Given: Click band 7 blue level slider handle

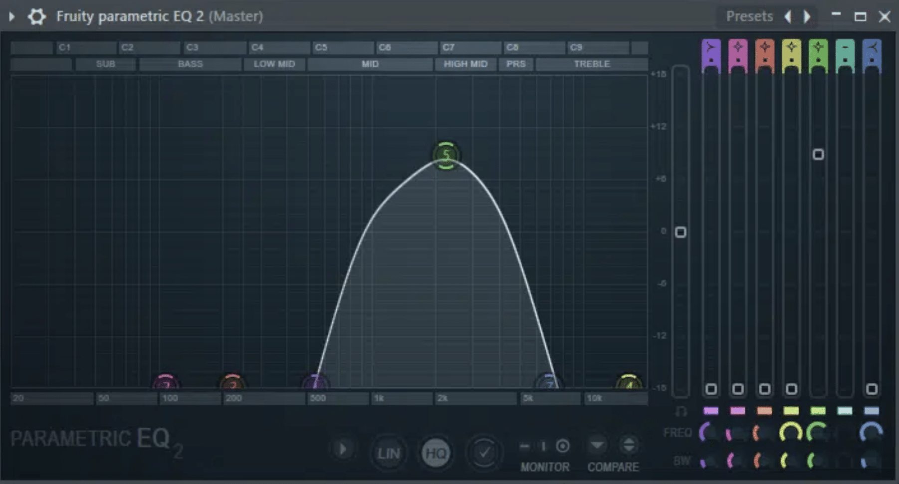Looking at the screenshot, I should [872, 389].
